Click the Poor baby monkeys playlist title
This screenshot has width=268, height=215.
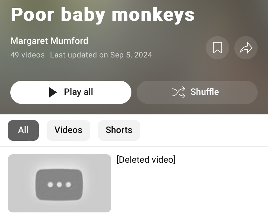[x=103, y=15]
